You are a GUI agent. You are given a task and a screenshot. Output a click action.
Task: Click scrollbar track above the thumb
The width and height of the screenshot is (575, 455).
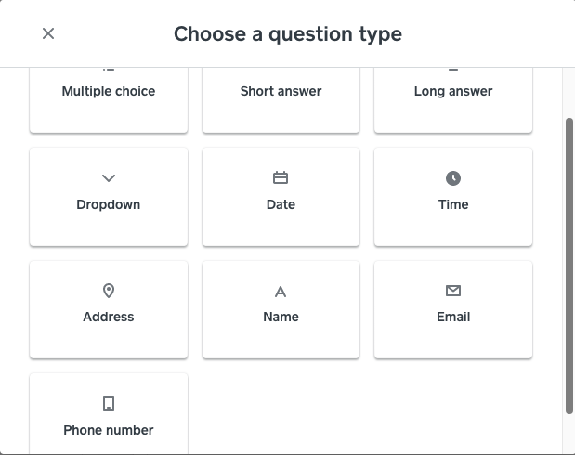tap(569, 93)
